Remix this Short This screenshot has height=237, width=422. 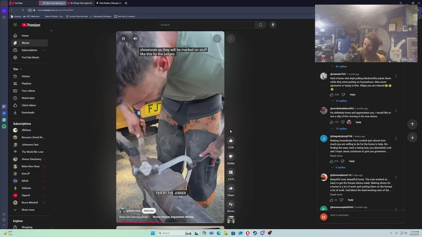tap(231, 204)
